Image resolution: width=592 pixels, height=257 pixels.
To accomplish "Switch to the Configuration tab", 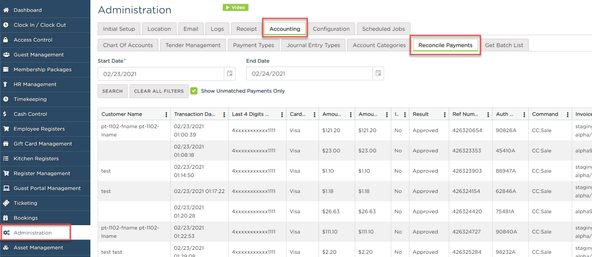I will pyautogui.click(x=331, y=29).
